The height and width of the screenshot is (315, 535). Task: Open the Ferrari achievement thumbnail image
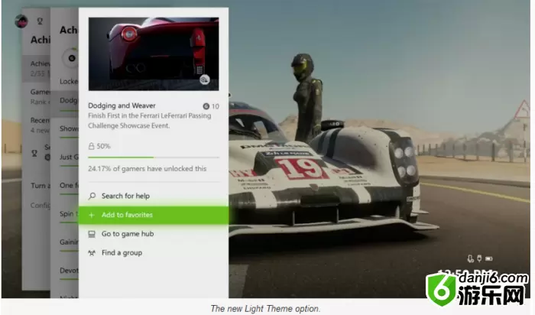(x=154, y=54)
